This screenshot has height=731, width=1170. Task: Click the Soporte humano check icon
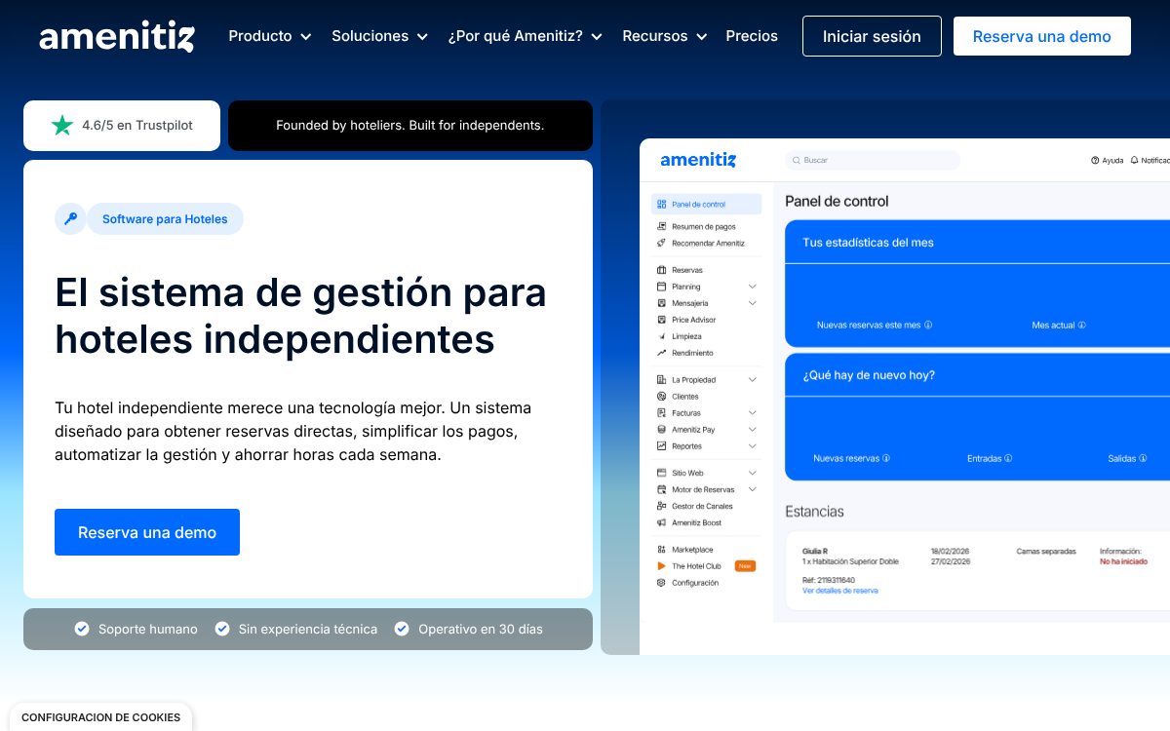(82, 629)
